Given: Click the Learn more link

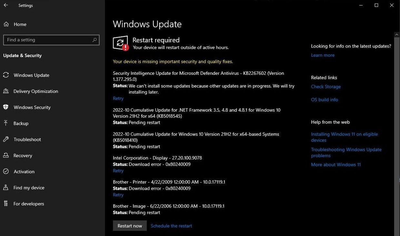Looking at the screenshot, I should pyautogui.click(x=323, y=55).
